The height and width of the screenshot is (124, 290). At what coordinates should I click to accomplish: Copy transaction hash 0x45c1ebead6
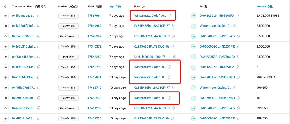coord(39,16)
